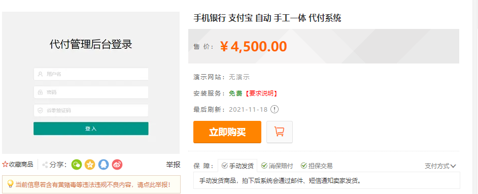Viewport: 478px width, 194px height.
Task: Expand the 支付方式 dropdown
Action: pyautogui.click(x=440, y=166)
